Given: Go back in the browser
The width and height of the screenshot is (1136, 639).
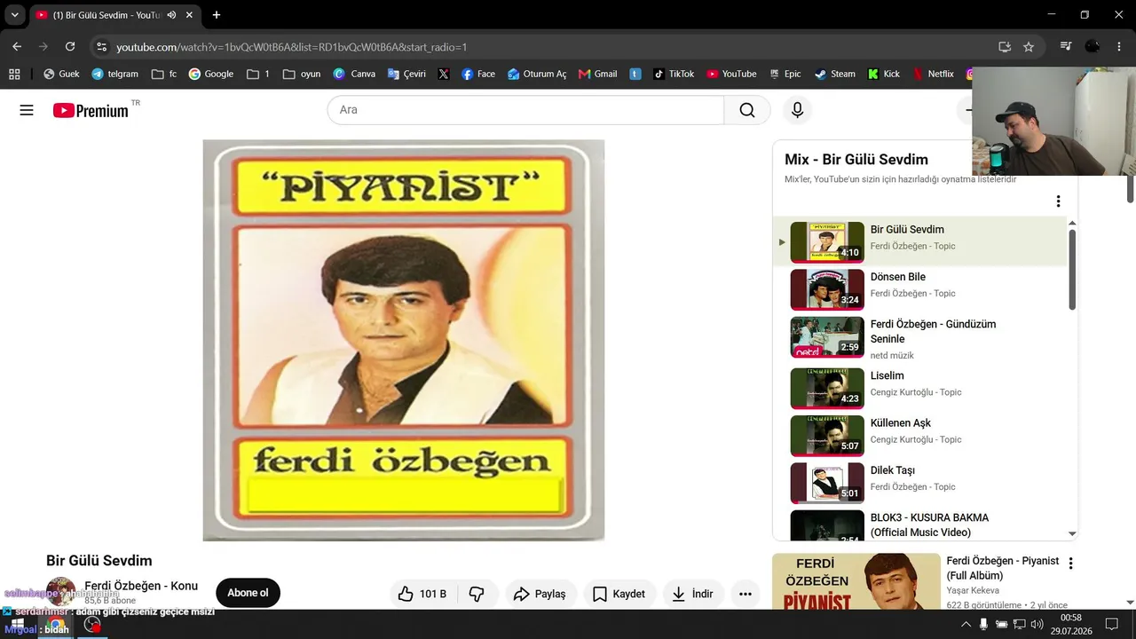Looking at the screenshot, I should [x=17, y=46].
